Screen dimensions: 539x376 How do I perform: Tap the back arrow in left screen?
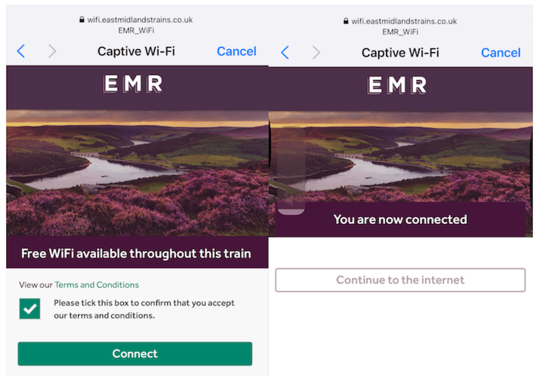[21, 51]
